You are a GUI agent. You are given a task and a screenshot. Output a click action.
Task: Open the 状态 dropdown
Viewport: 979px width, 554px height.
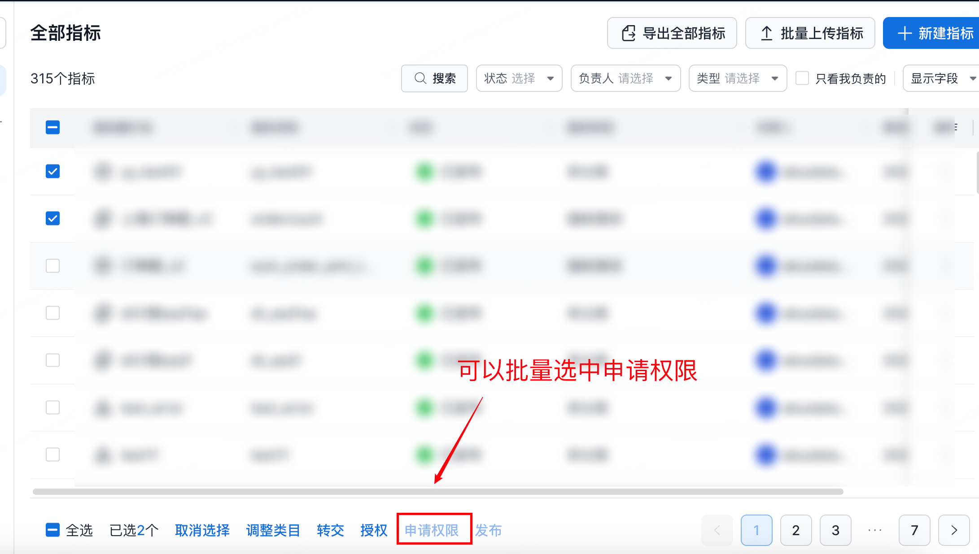coord(519,78)
